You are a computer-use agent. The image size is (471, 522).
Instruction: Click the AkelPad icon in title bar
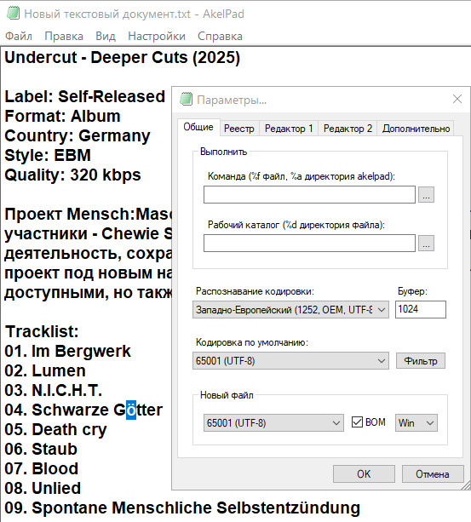point(14,14)
